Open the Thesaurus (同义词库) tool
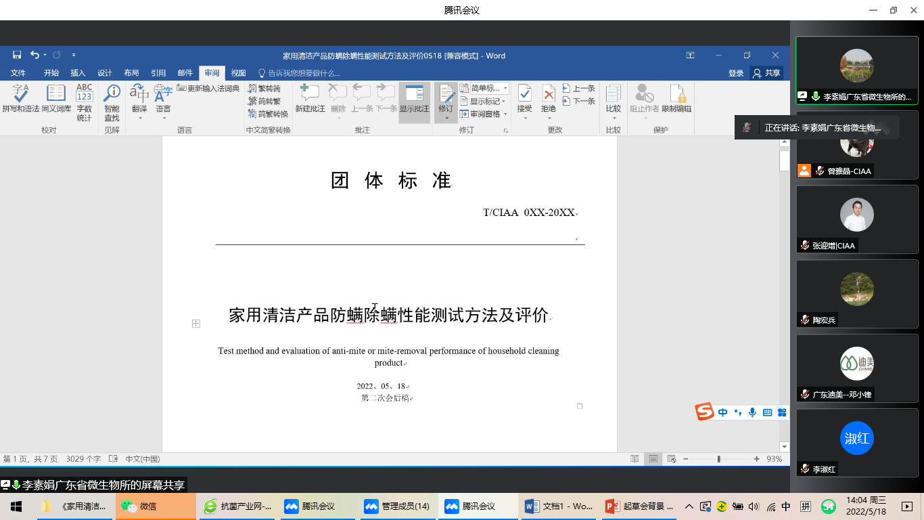 56,99
